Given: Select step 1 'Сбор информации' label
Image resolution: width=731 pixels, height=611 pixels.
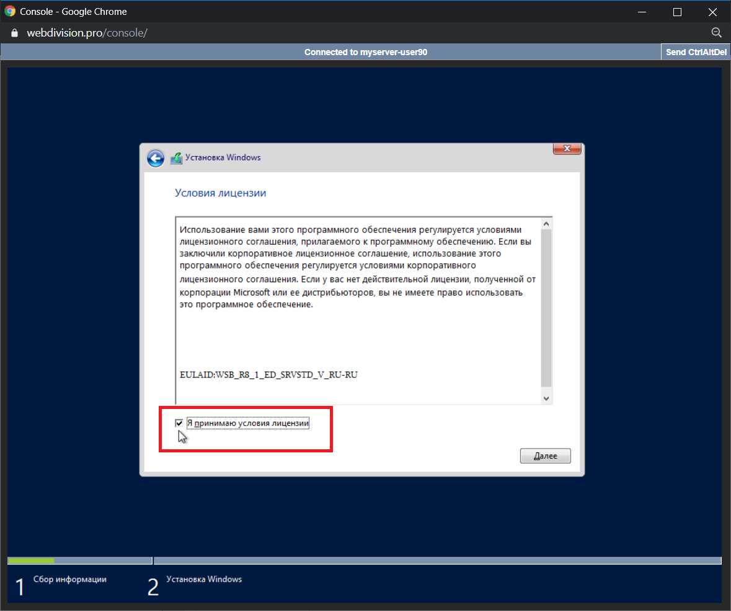Looking at the screenshot, I should 69,579.
